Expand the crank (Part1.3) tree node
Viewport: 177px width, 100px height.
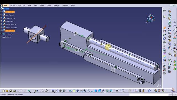[1, 18]
